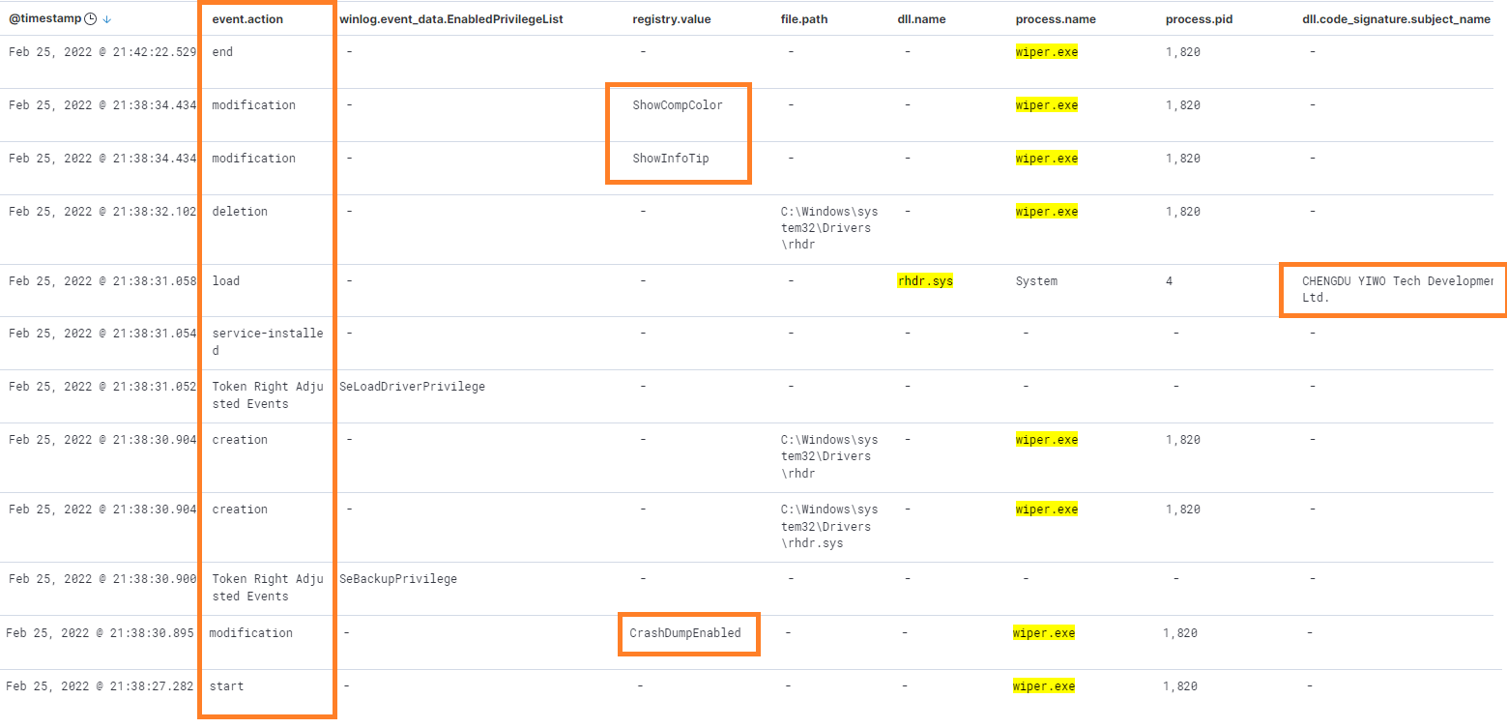The width and height of the screenshot is (1507, 728).
Task: Click the timestamp ending 21:38:30.895
Action: (x=101, y=633)
